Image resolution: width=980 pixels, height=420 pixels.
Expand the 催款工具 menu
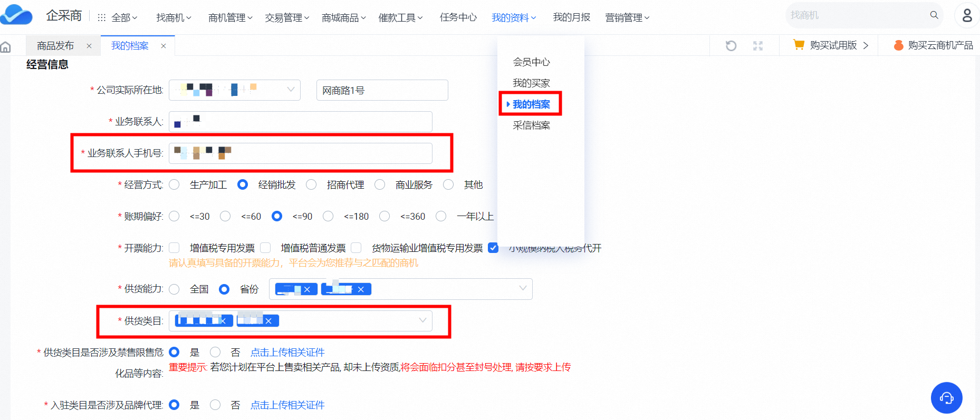click(400, 18)
